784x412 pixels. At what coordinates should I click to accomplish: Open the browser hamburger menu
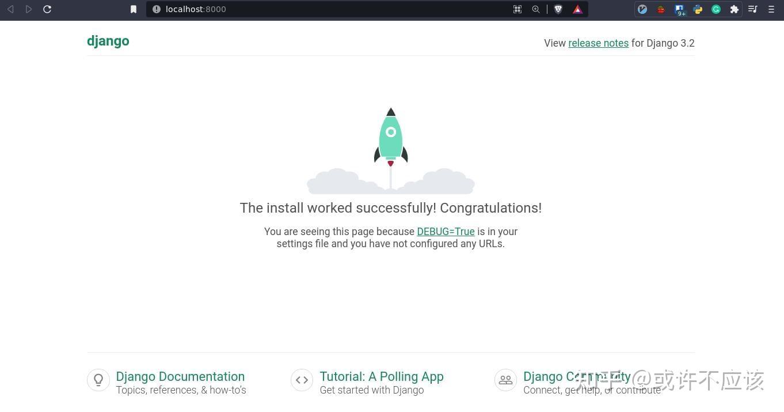point(771,9)
